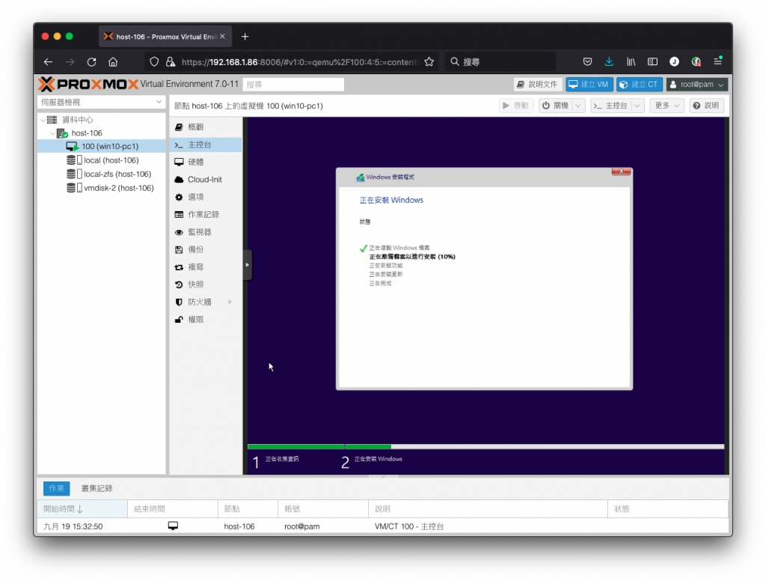Open 防火牆 firewall menu item

[206, 302]
